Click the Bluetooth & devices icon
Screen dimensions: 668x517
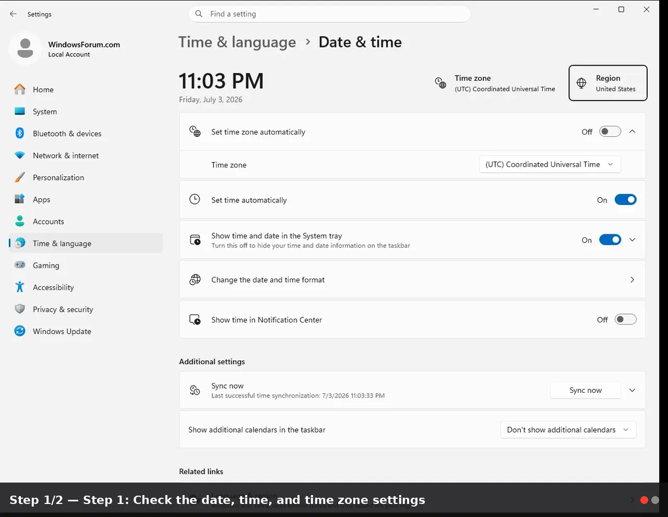pos(20,133)
